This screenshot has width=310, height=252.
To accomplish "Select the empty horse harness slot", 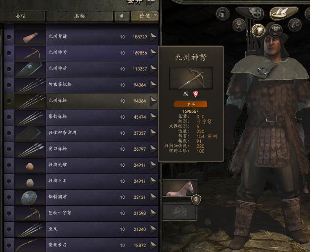I will pos(179,212).
